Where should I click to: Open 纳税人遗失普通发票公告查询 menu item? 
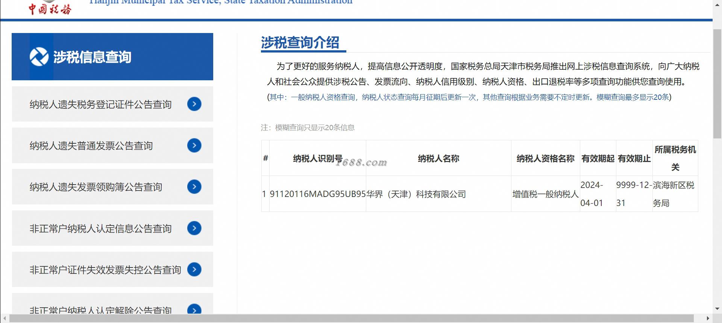pyautogui.click(x=112, y=145)
